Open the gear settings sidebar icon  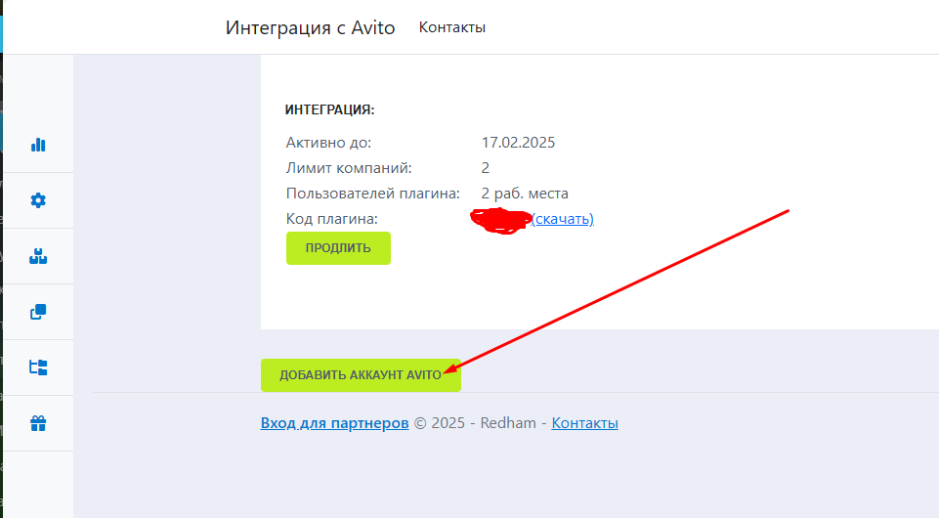(38, 200)
